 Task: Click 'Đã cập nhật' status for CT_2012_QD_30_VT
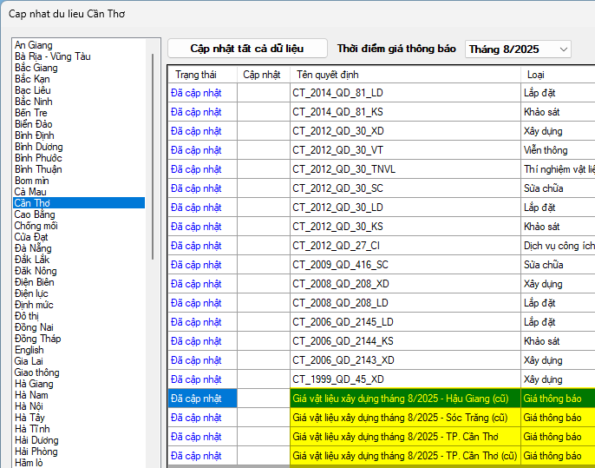click(196, 150)
